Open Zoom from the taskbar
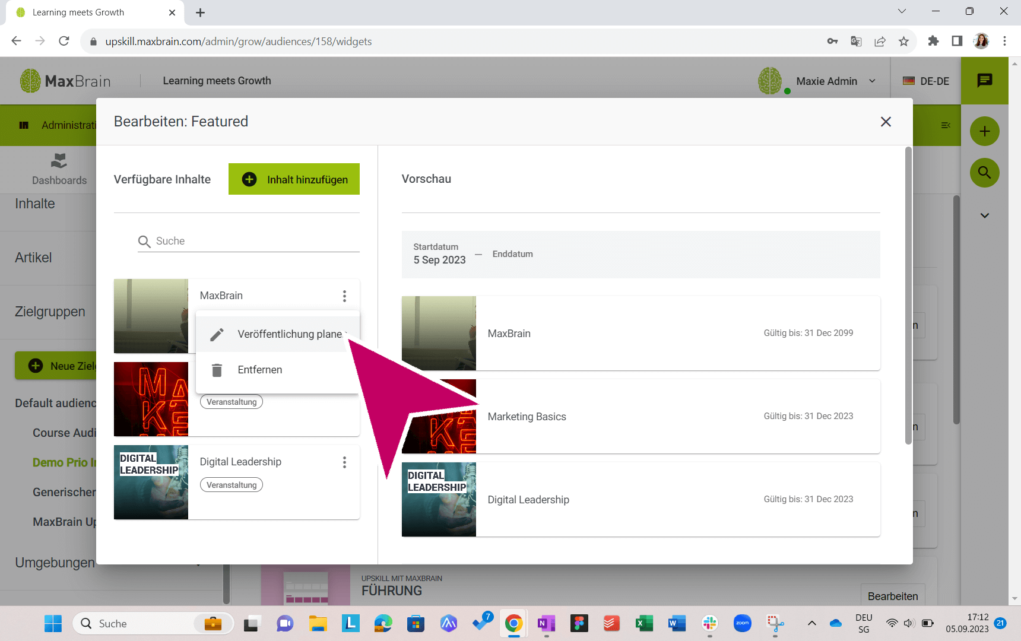Screen dimensions: 1021x641 (742, 623)
